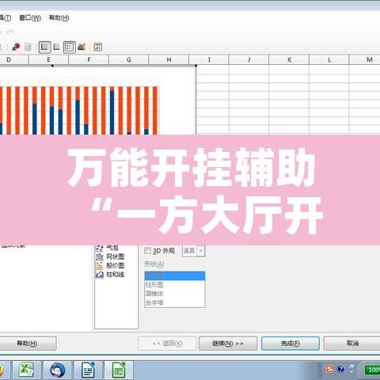Click the 继续(N) >> button
The width and height of the screenshot is (380, 380).
click(228, 344)
